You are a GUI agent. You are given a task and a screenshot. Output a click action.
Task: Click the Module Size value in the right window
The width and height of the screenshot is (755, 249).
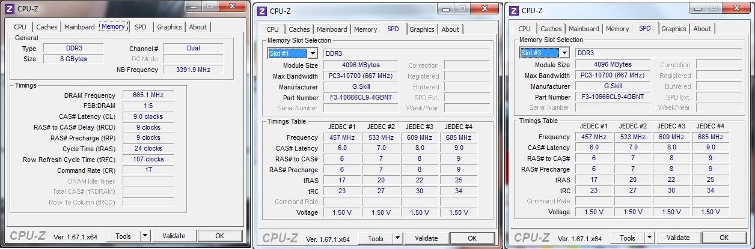[613, 64]
